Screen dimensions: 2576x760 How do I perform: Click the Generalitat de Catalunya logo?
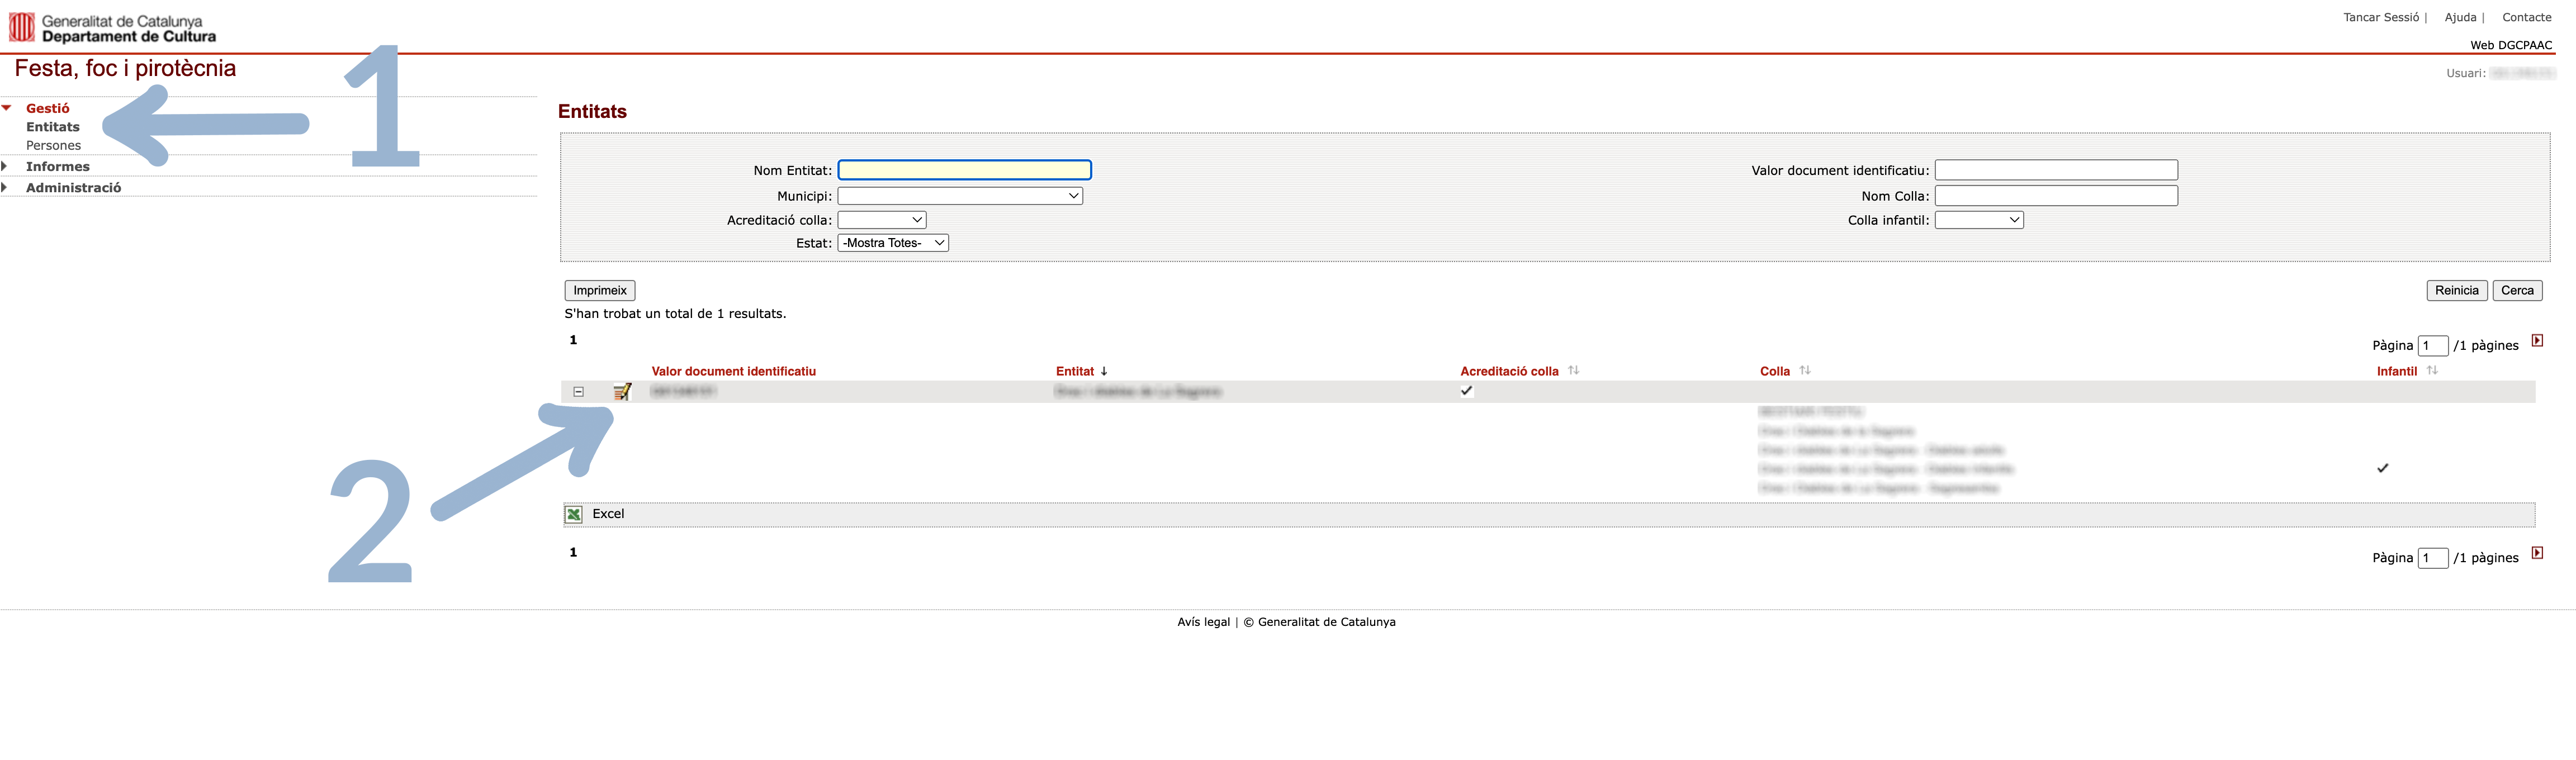[x=22, y=27]
